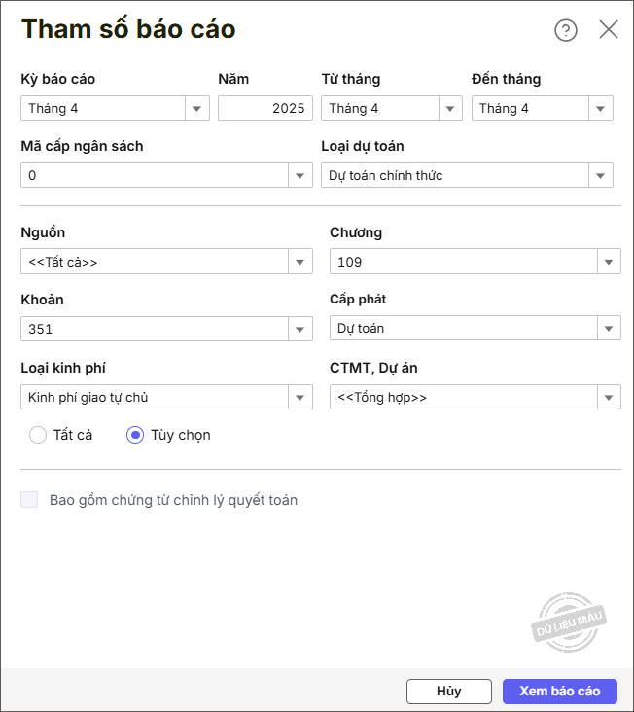Open the help question mark icon
This screenshot has height=712, width=634.
[x=566, y=30]
